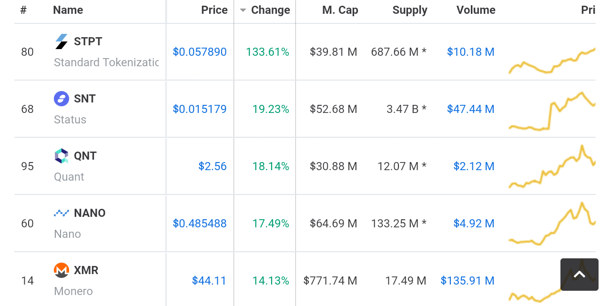Sort table by Price header
The height and width of the screenshot is (306, 610).
pos(214,10)
